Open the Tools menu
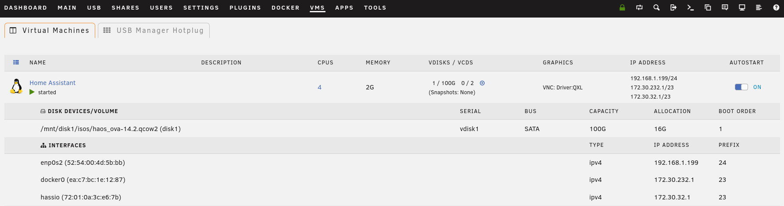Viewport: 784px width, 206px height. click(x=375, y=8)
